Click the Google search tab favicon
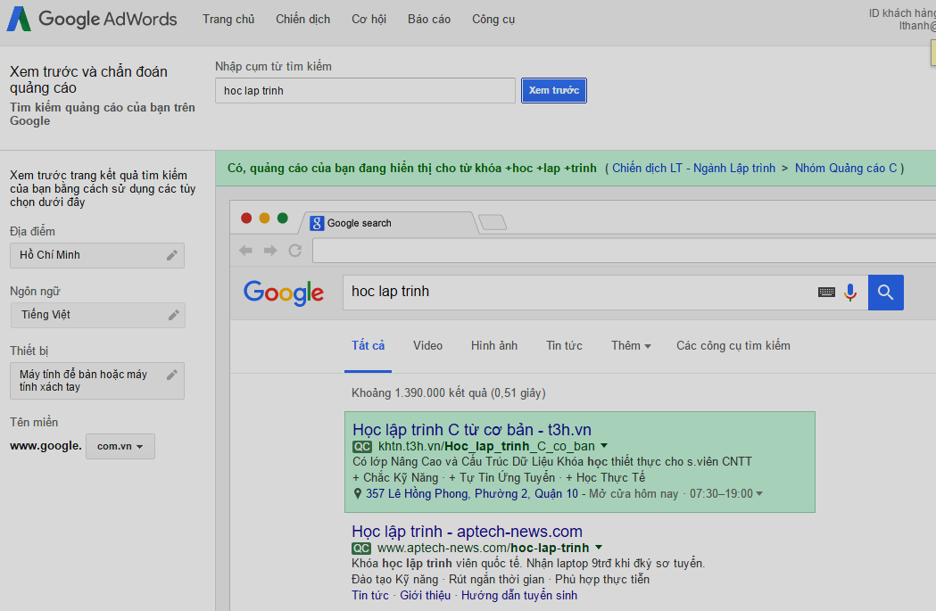The image size is (936, 611). tap(317, 223)
